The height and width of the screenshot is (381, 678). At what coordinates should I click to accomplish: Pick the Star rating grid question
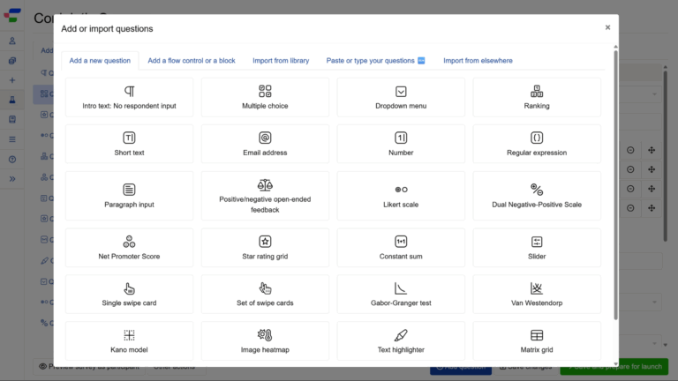tap(265, 248)
